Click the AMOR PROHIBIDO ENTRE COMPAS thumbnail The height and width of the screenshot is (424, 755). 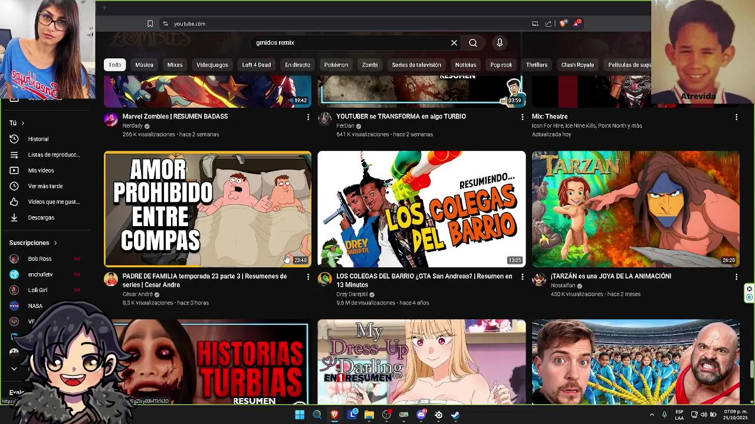tap(208, 209)
